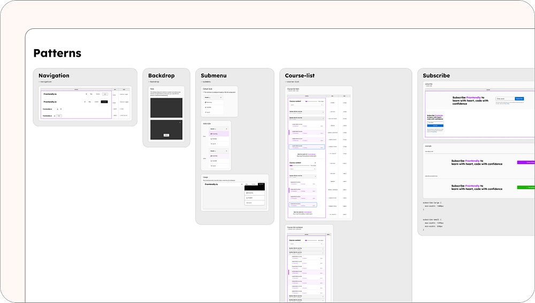Select the "Subscribe" pattern title

[437, 76]
